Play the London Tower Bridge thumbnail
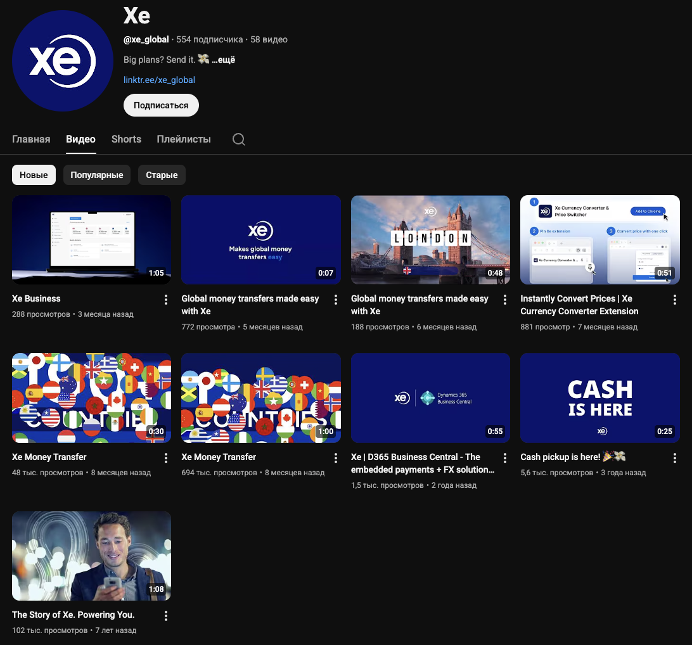 (x=430, y=239)
